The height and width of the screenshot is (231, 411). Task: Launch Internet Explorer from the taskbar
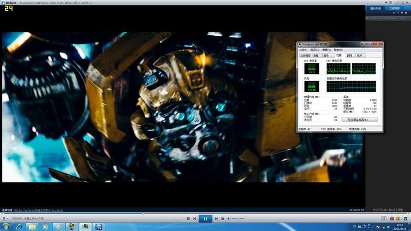point(19,226)
